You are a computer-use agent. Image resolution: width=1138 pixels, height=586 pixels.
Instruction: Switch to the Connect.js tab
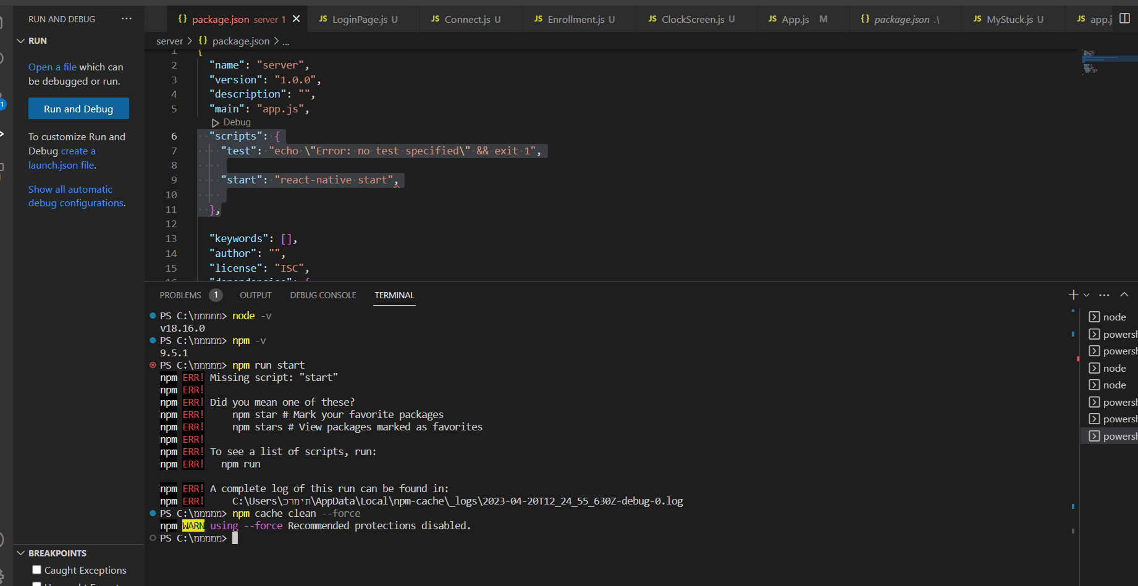pos(466,19)
